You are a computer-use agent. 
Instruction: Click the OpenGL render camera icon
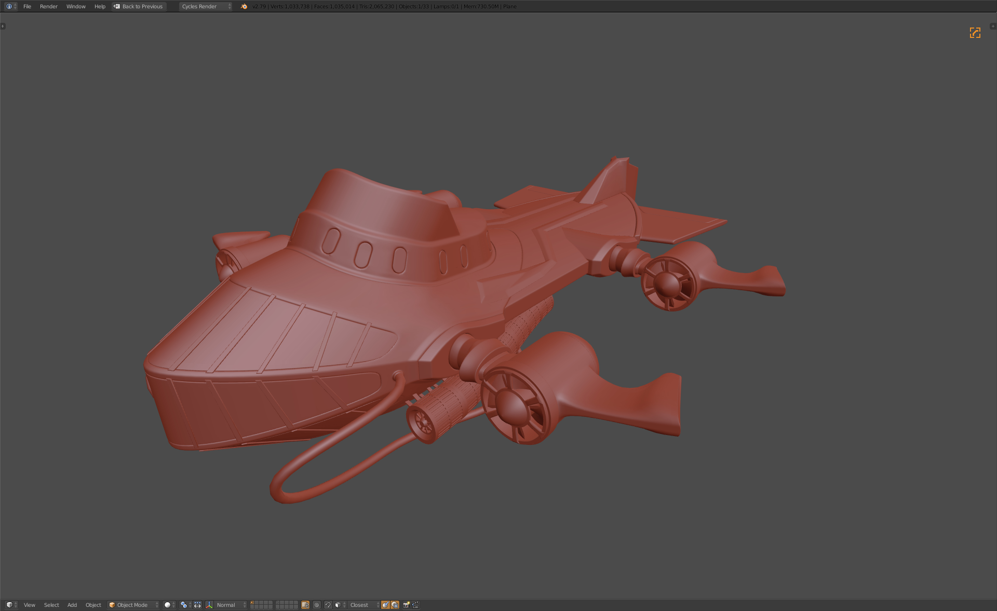pyautogui.click(x=406, y=605)
